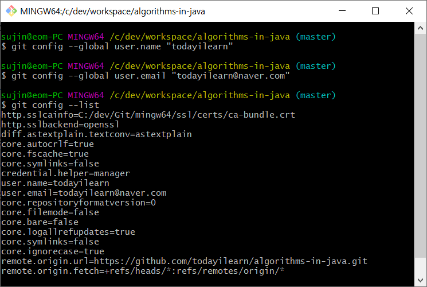Click the user.email=todayilearn@naver.com output line
The width and height of the screenshot is (427, 287).
click(84, 193)
